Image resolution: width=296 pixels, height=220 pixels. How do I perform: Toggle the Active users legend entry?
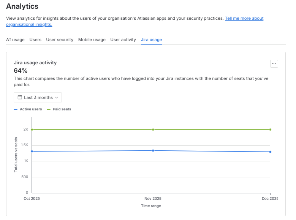(28, 109)
